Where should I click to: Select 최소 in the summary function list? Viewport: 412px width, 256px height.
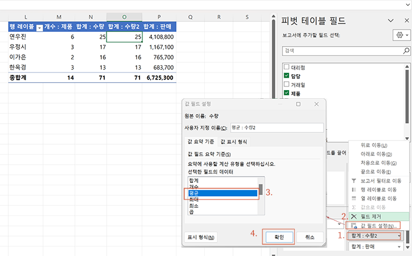223,206
